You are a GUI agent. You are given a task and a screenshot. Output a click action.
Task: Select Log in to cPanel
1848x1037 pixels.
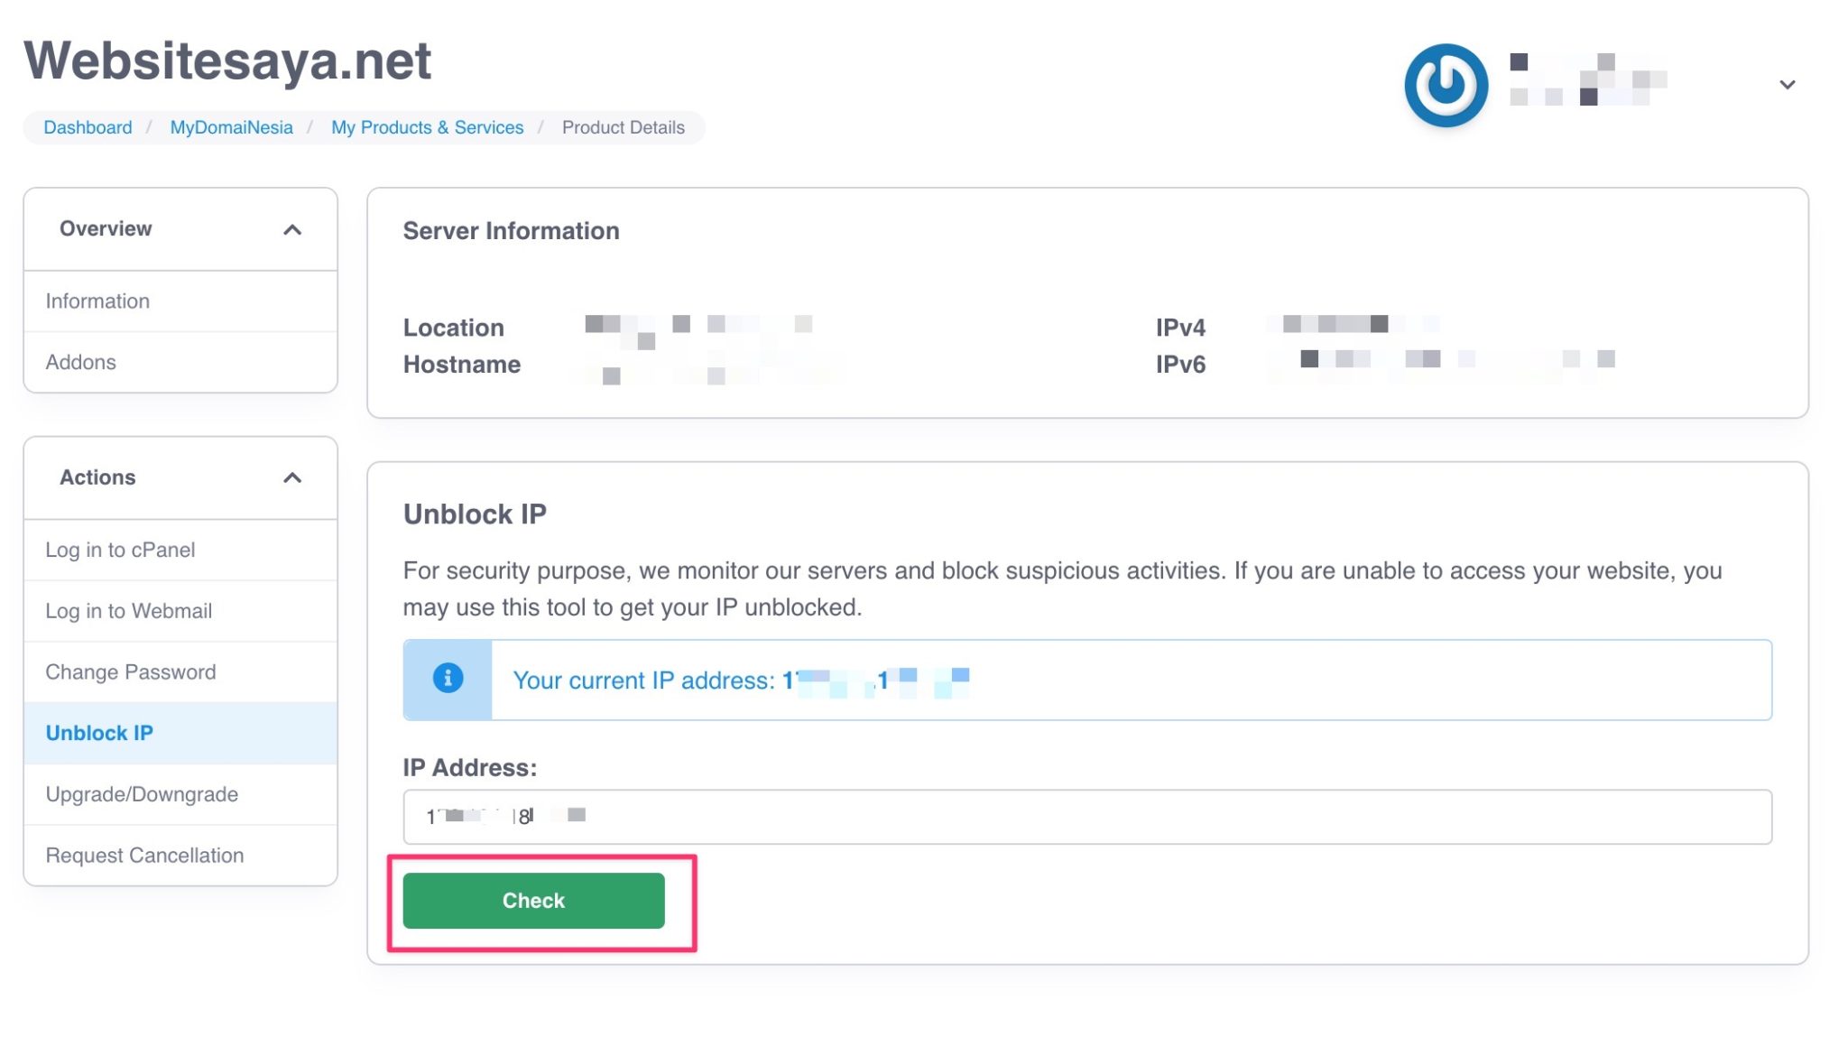coord(120,550)
